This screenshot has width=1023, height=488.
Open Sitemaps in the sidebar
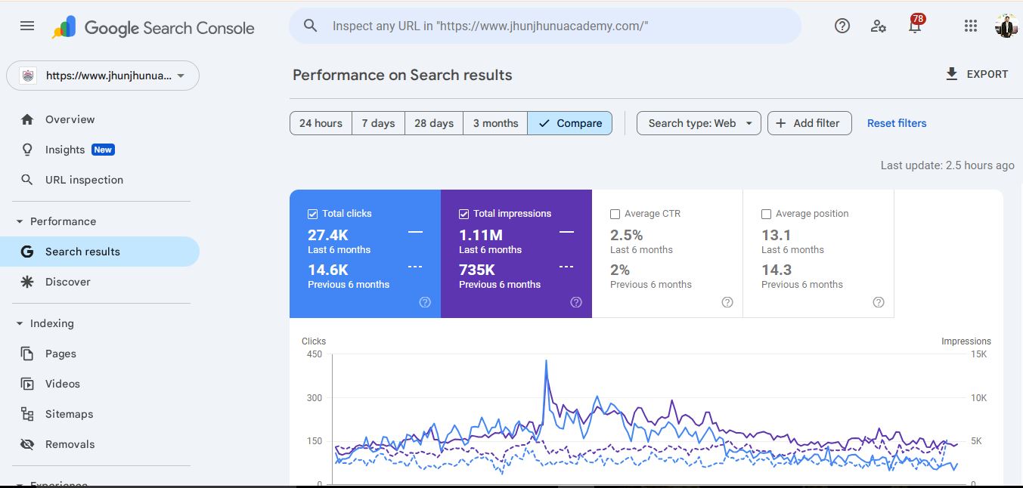click(x=100, y=414)
